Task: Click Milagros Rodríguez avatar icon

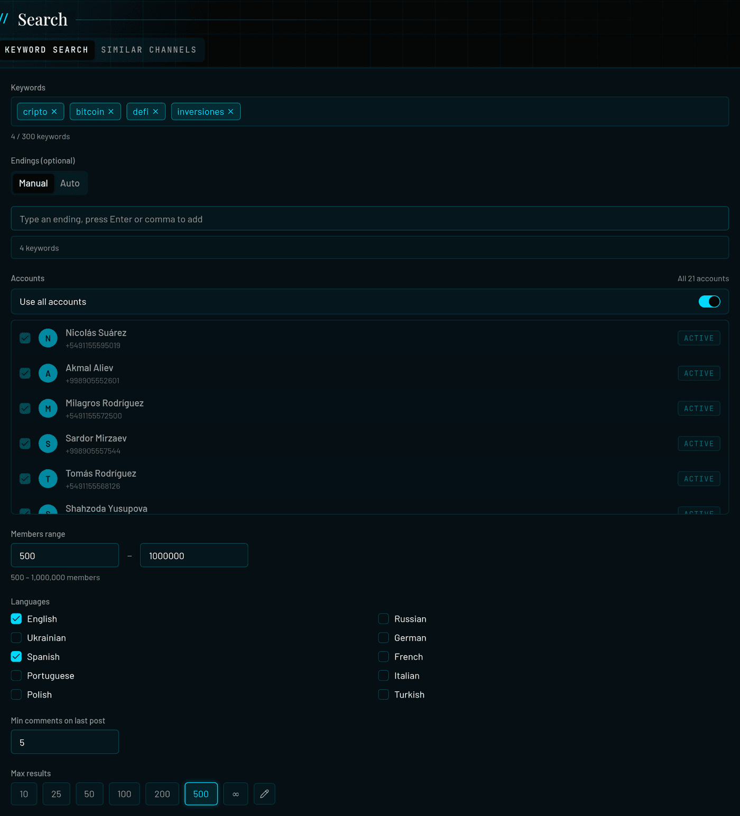Action: pyautogui.click(x=48, y=409)
